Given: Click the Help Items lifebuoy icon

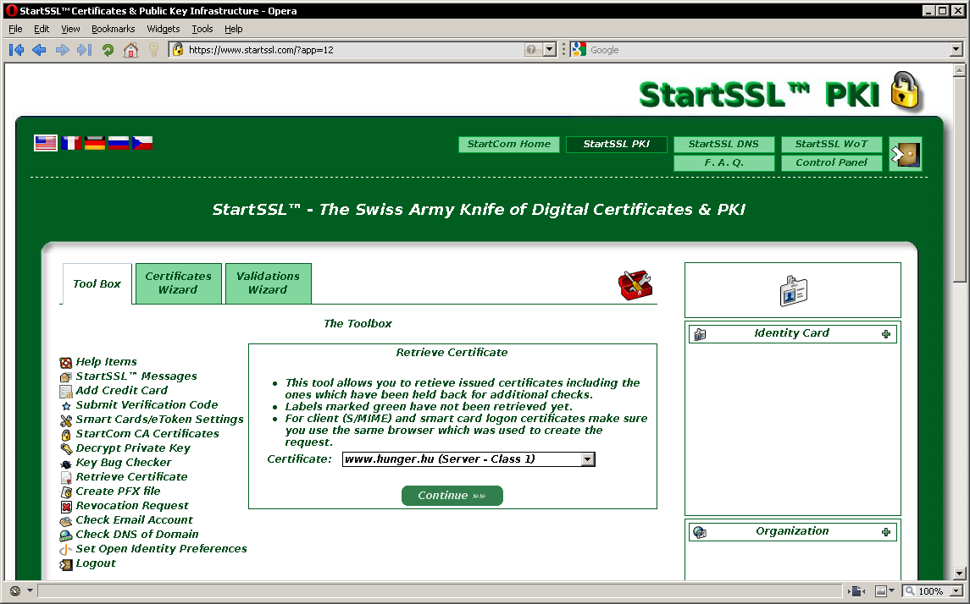Looking at the screenshot, I should (65, 363).
